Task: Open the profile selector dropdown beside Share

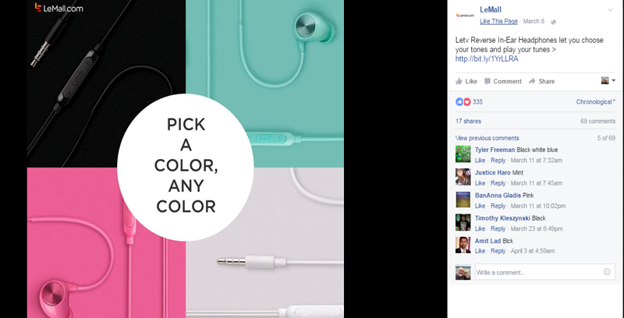Action: click(608, 81)
